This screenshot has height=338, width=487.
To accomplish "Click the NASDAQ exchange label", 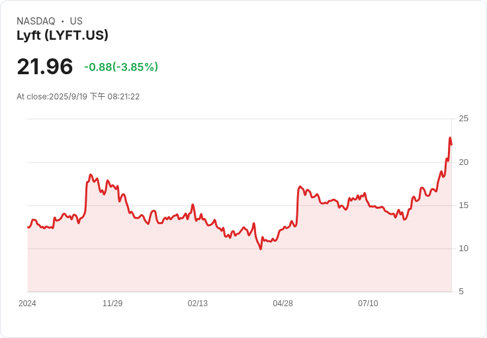I will [x=36, y=21].
